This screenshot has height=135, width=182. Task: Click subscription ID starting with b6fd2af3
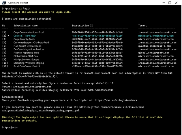[97, 53]
